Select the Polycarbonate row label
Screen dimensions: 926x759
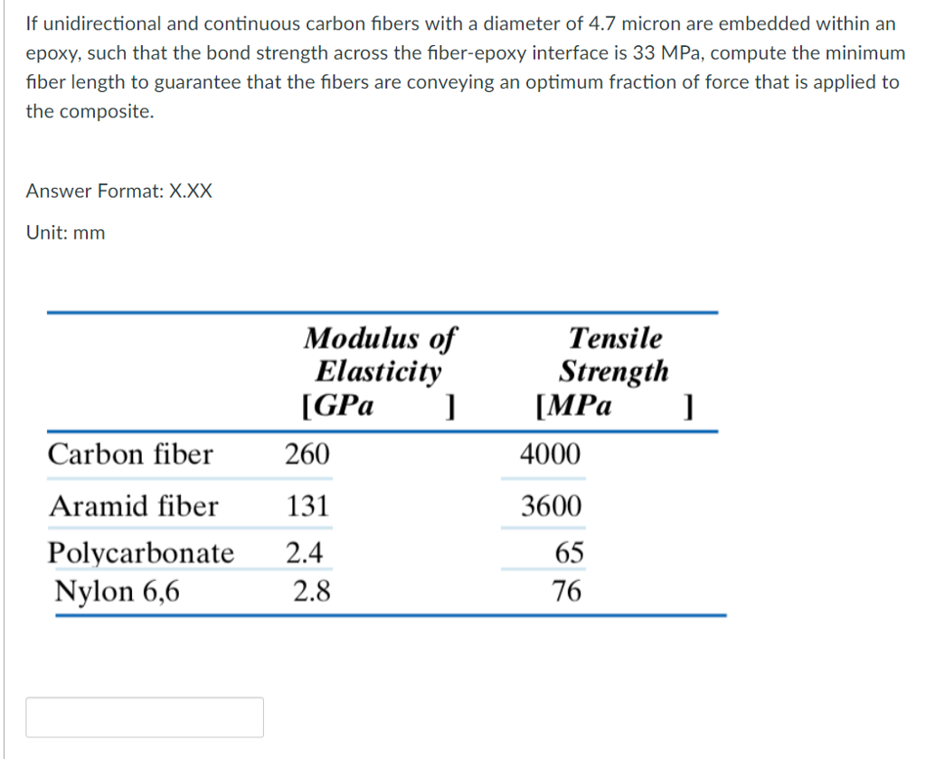(x=142, y=553)
